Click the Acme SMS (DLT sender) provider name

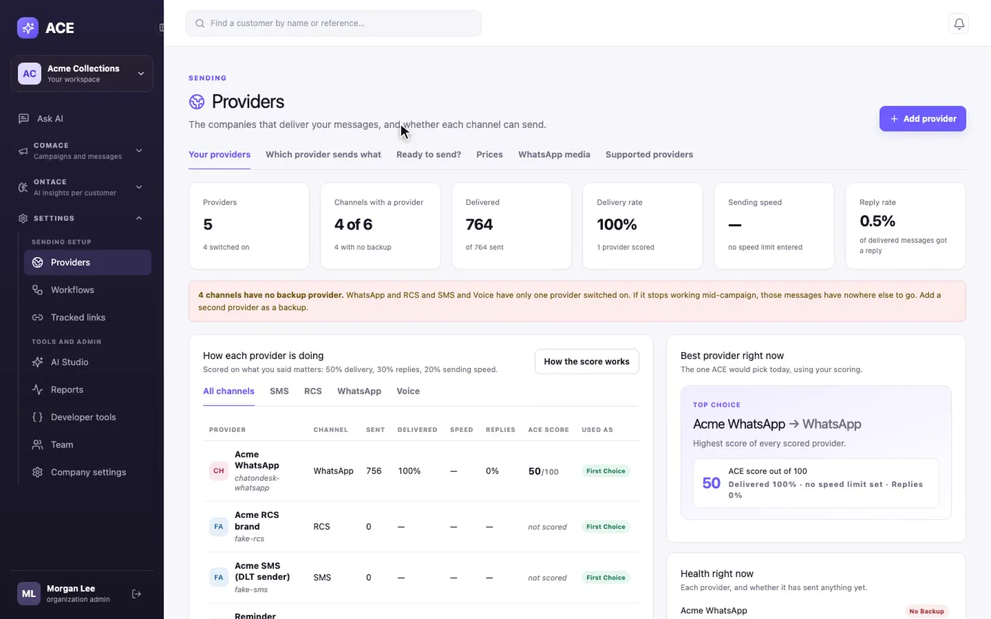click(262, 572)
